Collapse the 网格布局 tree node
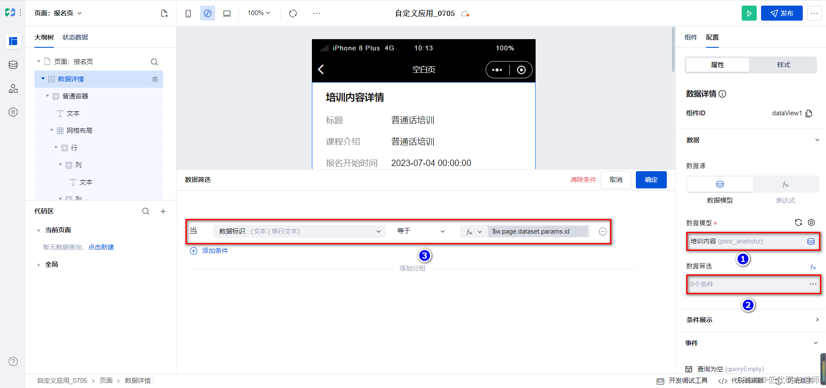Screen dimensions: 826x388 (x=52, y=130)
